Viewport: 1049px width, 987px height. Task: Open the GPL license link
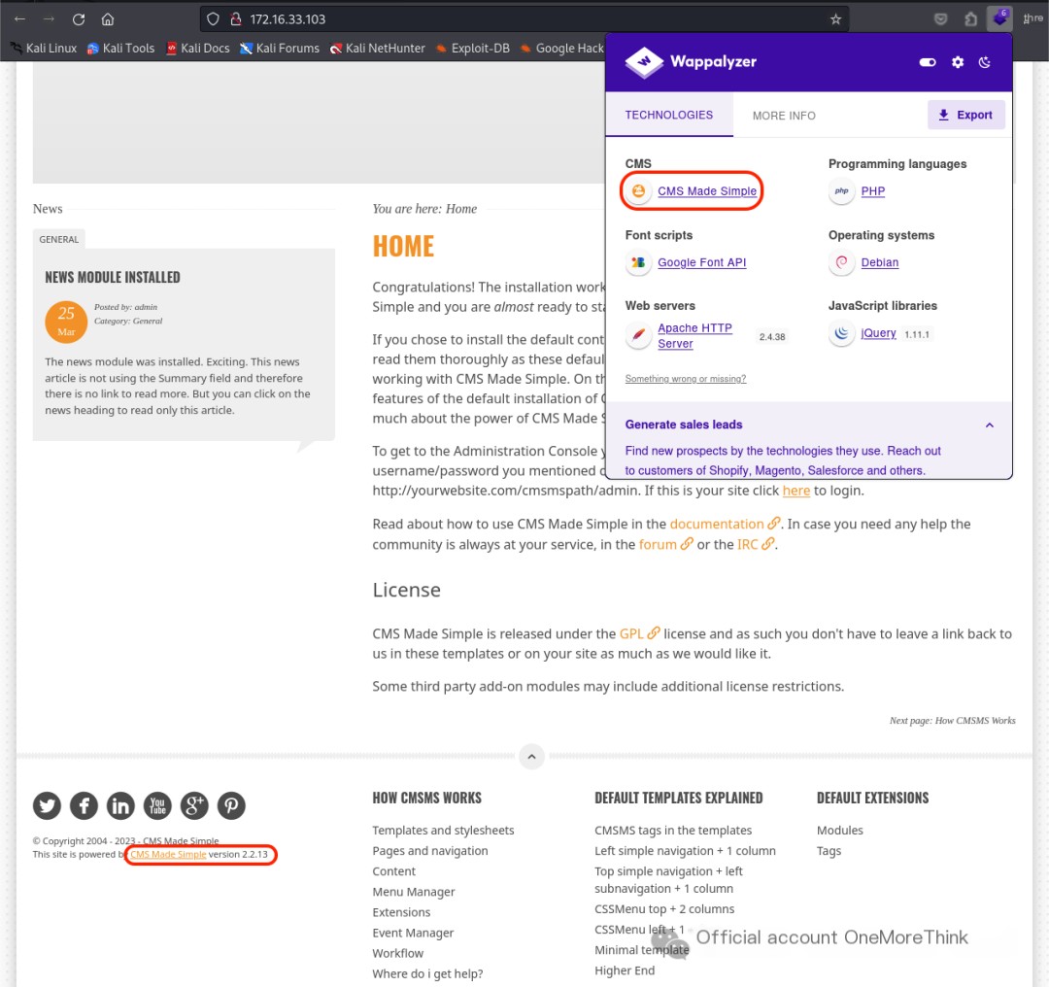pos(639,633)
